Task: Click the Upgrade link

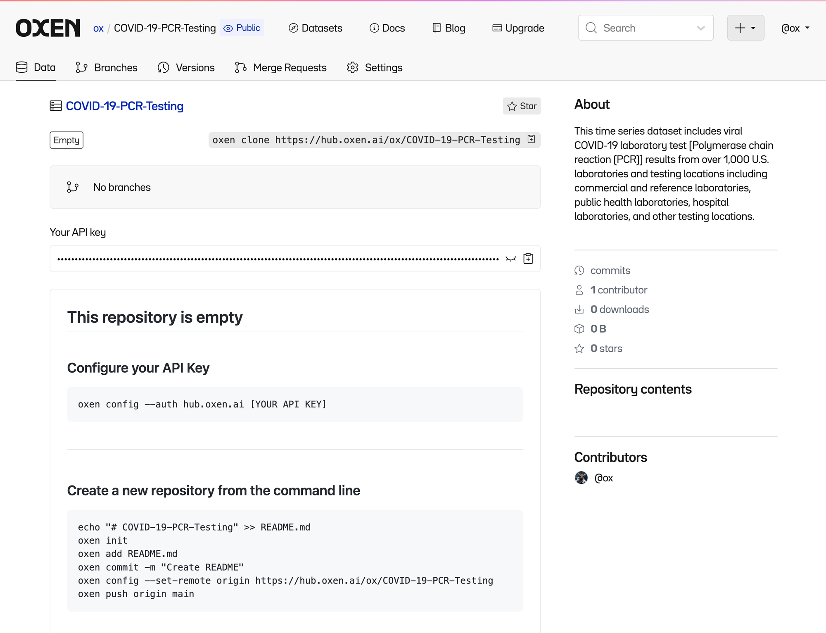Action: 518,28
